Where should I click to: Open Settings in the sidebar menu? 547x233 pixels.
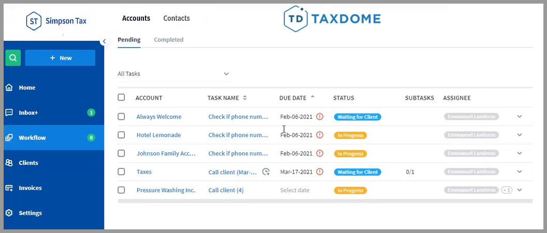(x=54, y=213)
